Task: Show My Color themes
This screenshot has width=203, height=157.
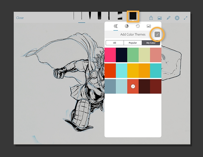Action: (x=151, y=43)
